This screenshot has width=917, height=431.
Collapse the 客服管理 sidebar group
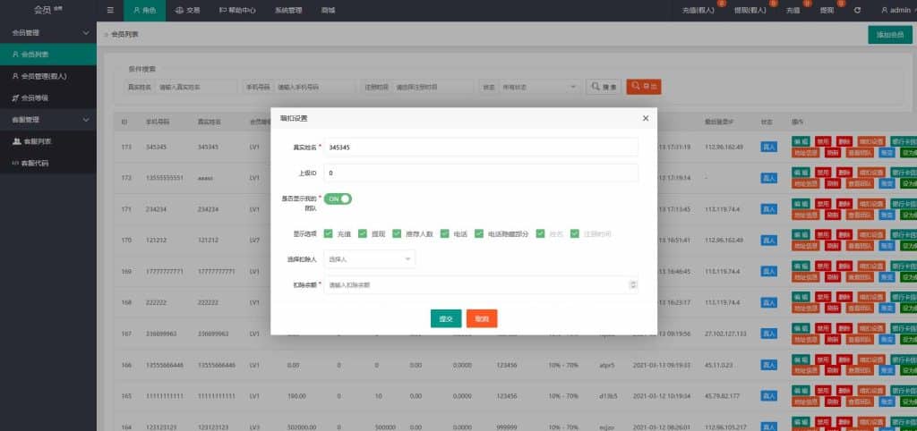tap(48, 119)
